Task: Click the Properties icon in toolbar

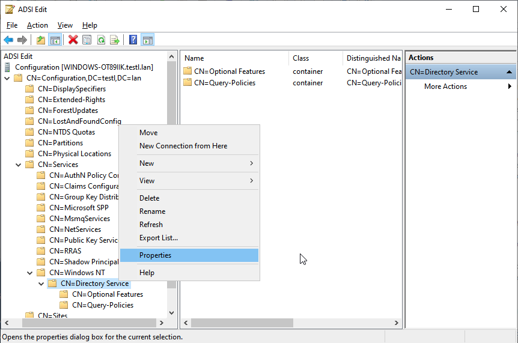Action: click(x=87, y=40)
